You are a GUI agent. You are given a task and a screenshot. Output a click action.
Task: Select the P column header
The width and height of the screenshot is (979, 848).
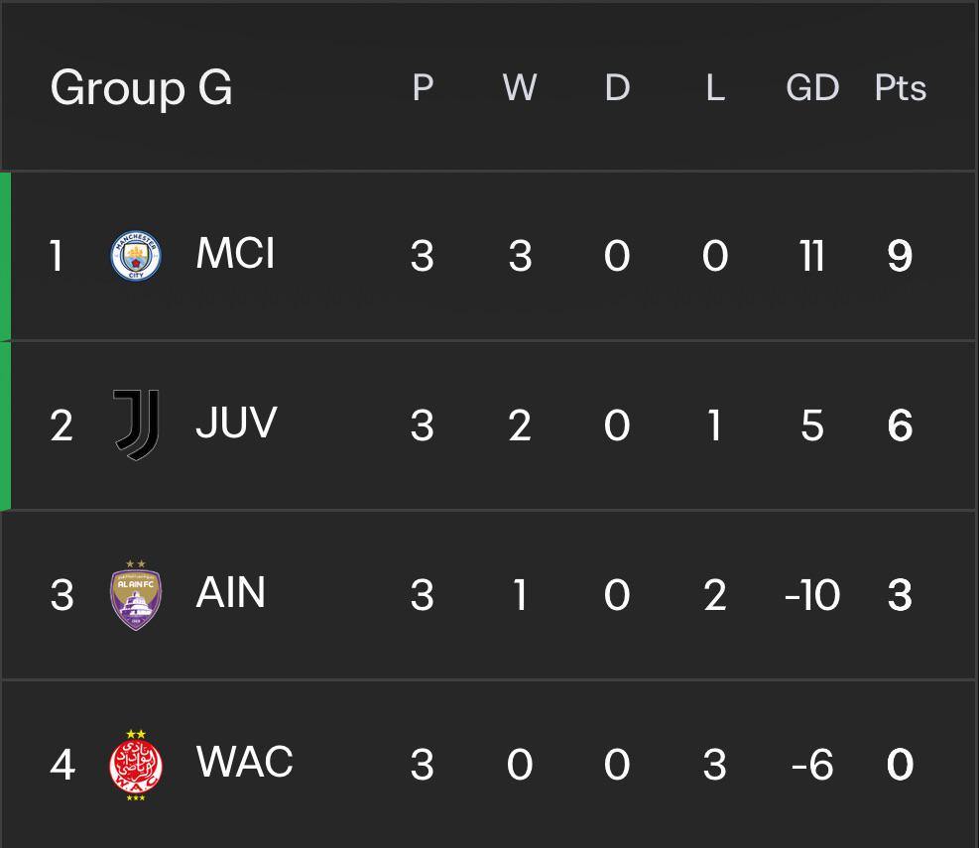(423, 87)
